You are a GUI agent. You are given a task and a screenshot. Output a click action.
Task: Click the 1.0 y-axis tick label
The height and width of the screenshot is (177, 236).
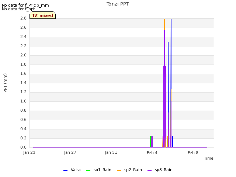tap(23, 101)
